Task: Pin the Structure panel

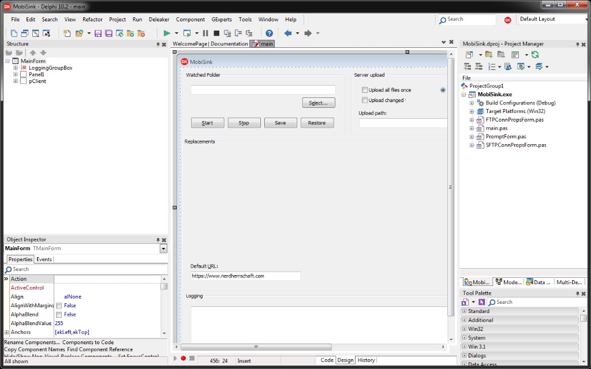Action: point(158,44)
